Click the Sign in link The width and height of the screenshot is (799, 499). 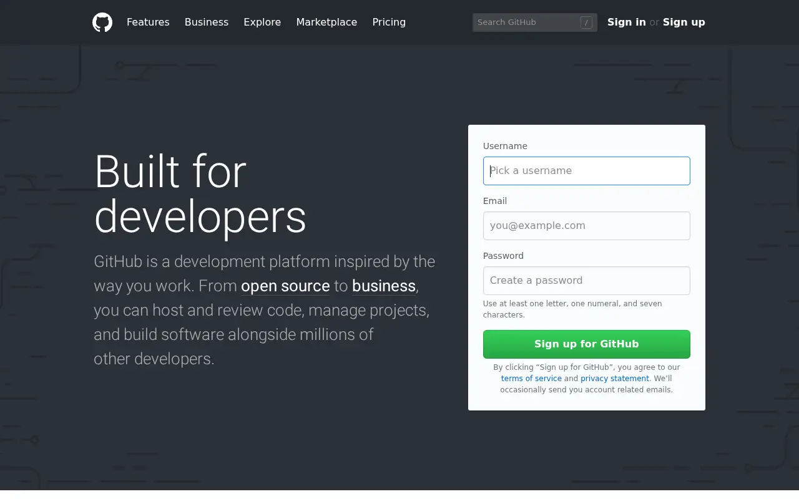tap(627, 22)
